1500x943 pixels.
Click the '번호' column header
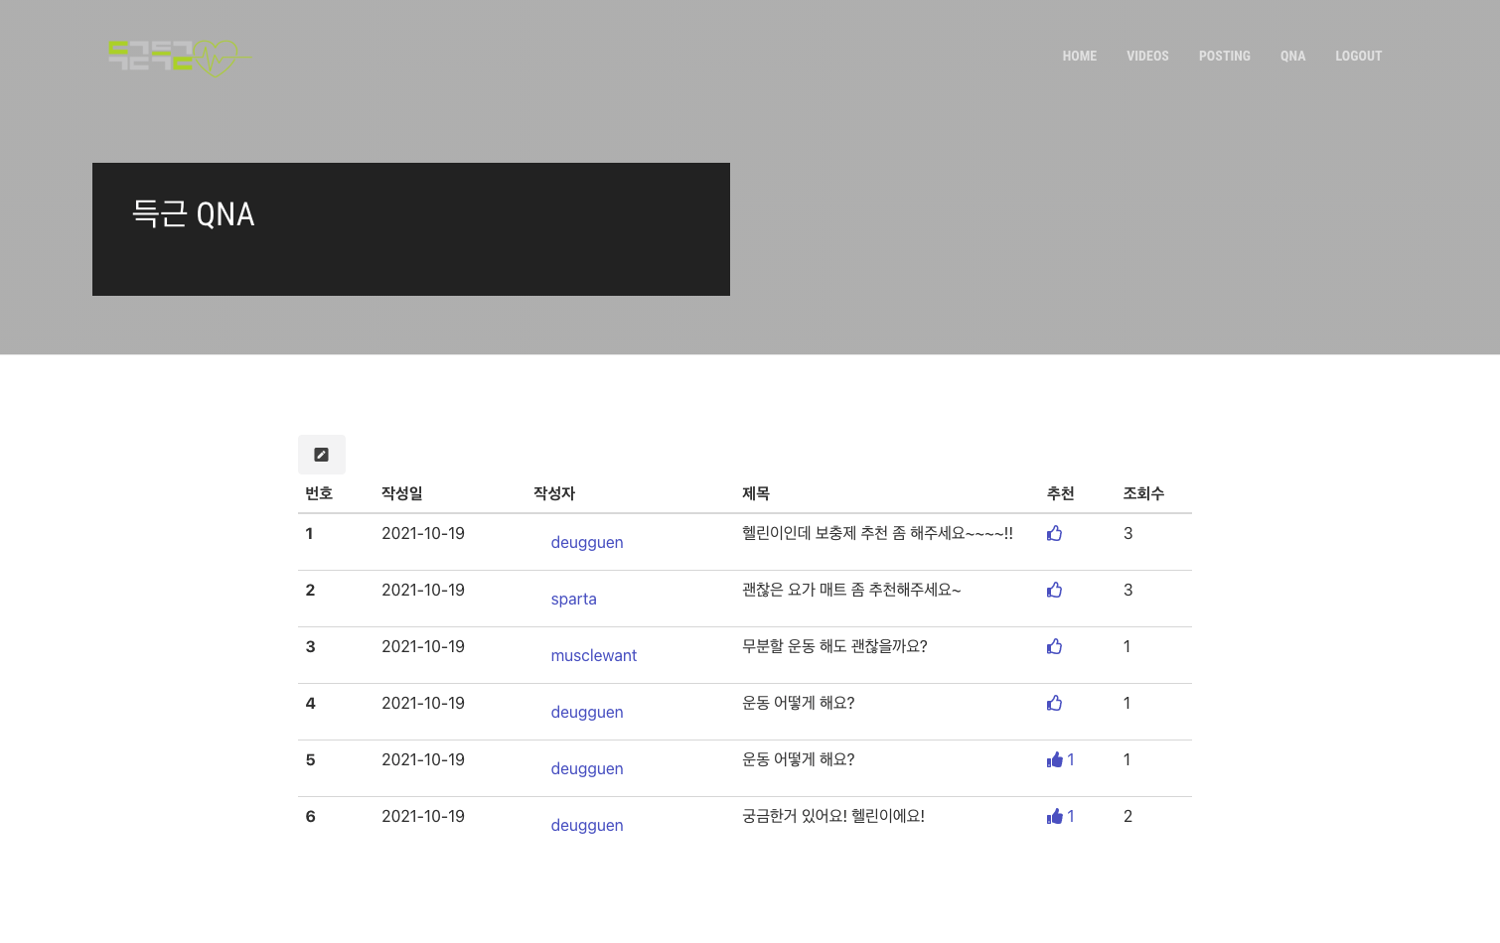click(x=319, y=493)
